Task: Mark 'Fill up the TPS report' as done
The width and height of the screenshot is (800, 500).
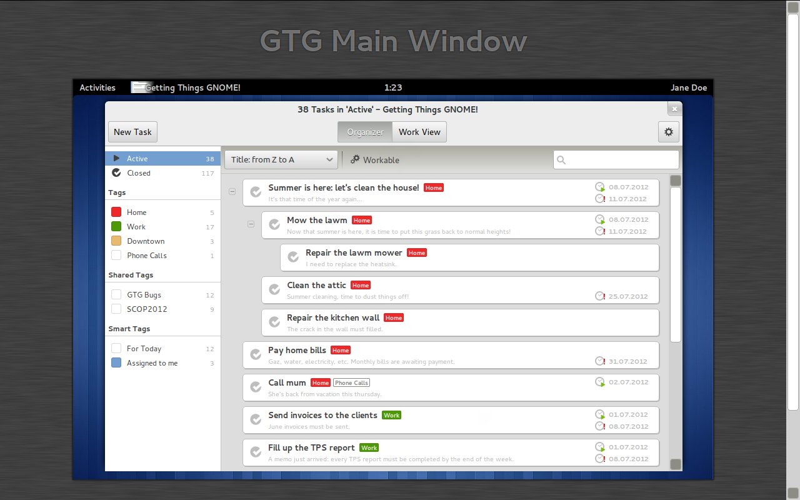Action: [256, 452]
